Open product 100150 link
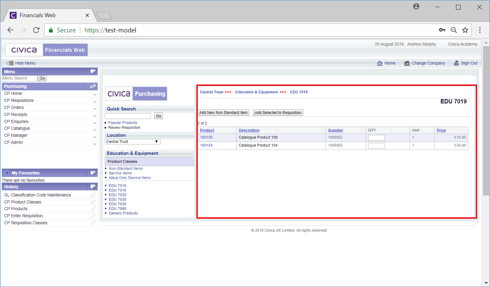Viewport: 490px width, 287px height. 206,137
